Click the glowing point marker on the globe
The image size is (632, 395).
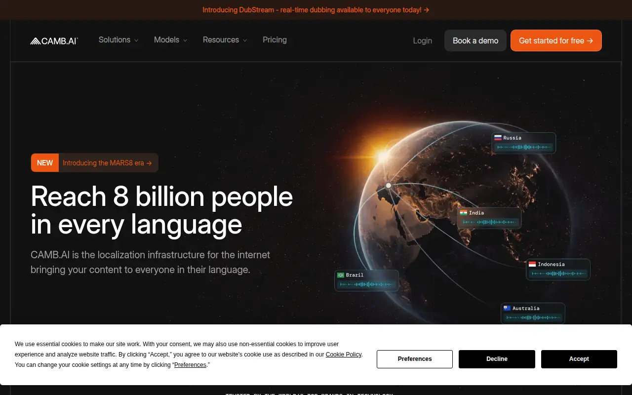[x=389, y=185]
